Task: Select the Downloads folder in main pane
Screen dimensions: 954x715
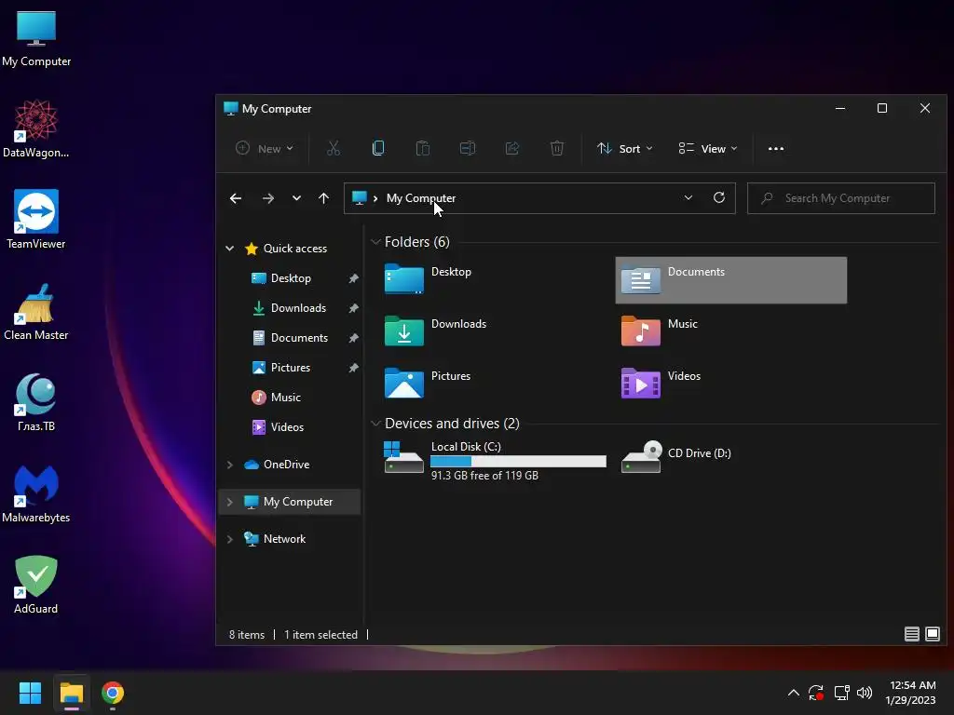Action: tap(436, 331)
